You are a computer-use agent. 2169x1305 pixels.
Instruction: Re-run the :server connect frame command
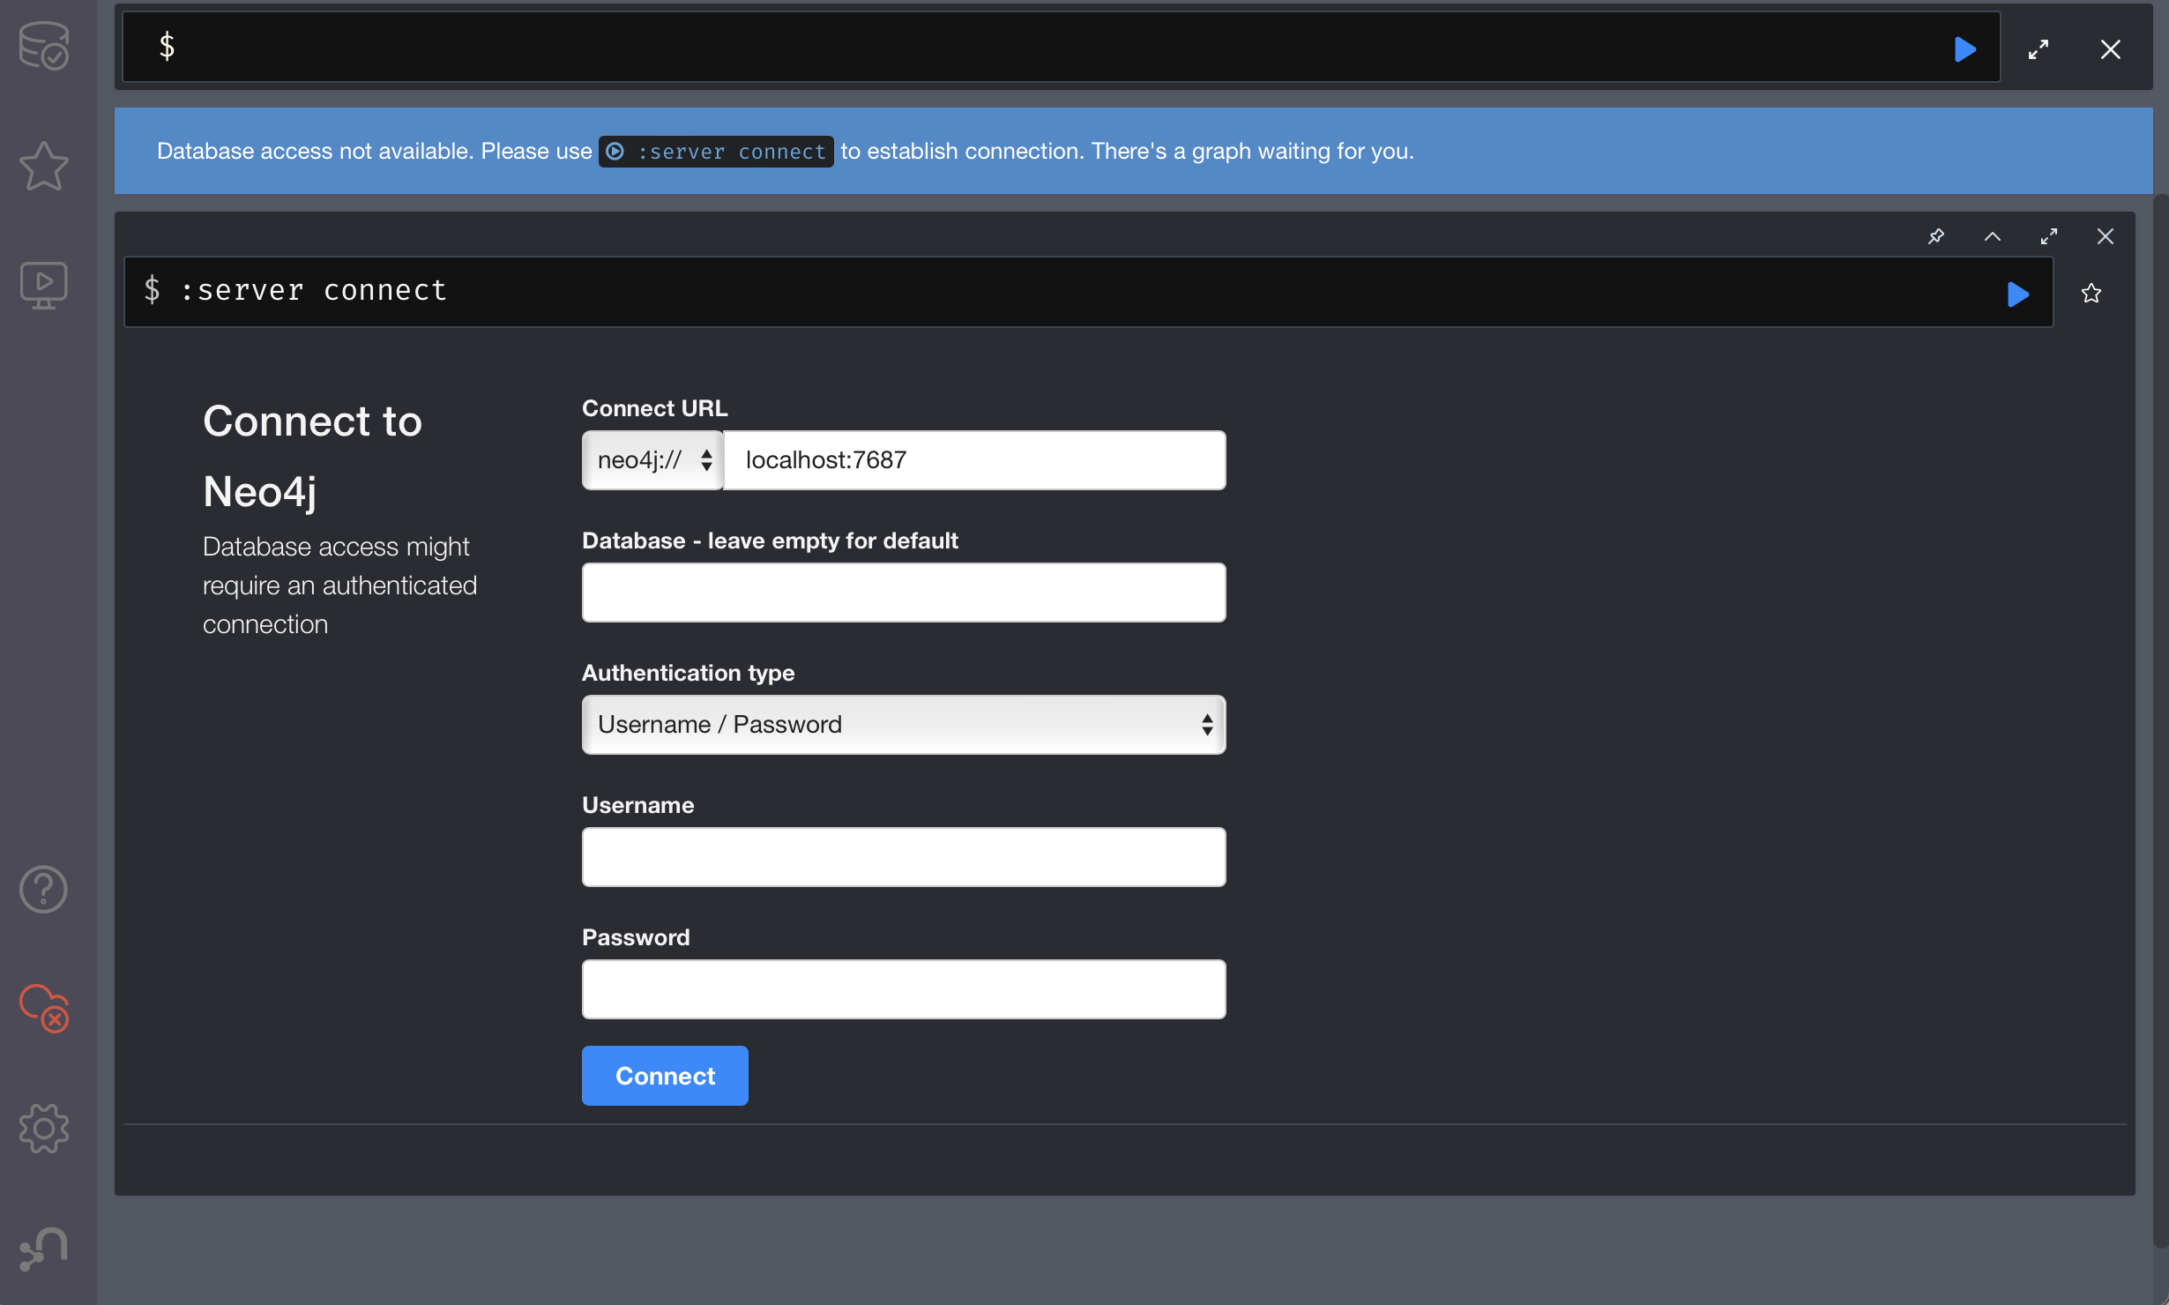[2017, 294]
